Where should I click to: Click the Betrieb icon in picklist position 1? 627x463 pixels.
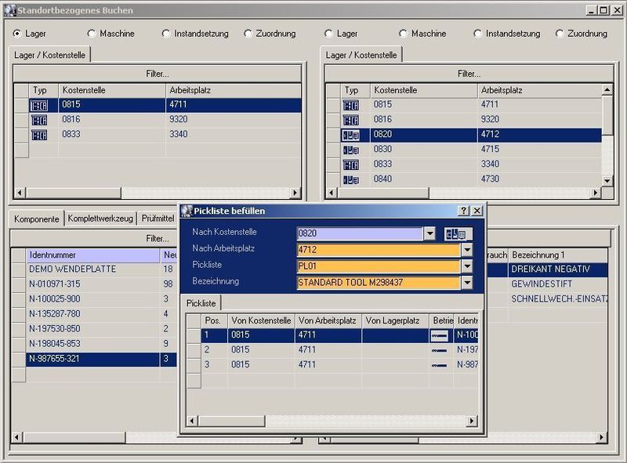tap(440, 335)
